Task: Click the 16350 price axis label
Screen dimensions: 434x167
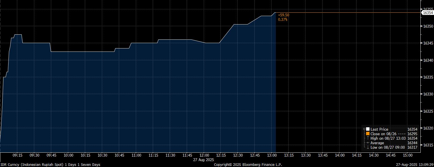Action: click(428, 26)
